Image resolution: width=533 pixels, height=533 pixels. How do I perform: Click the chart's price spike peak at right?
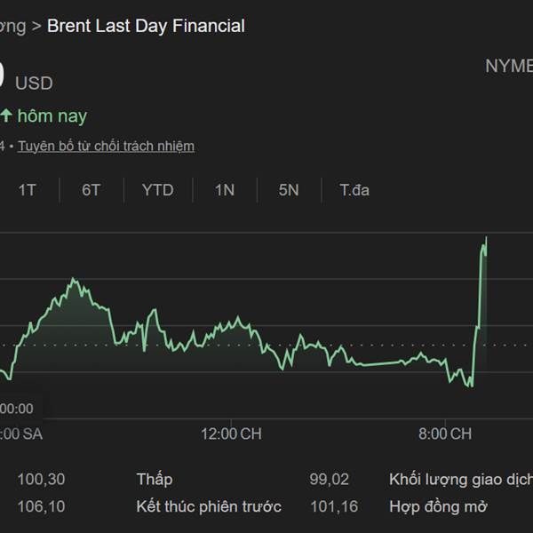[x=486, y=238]
